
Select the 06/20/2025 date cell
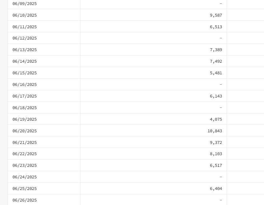(44, 131)
